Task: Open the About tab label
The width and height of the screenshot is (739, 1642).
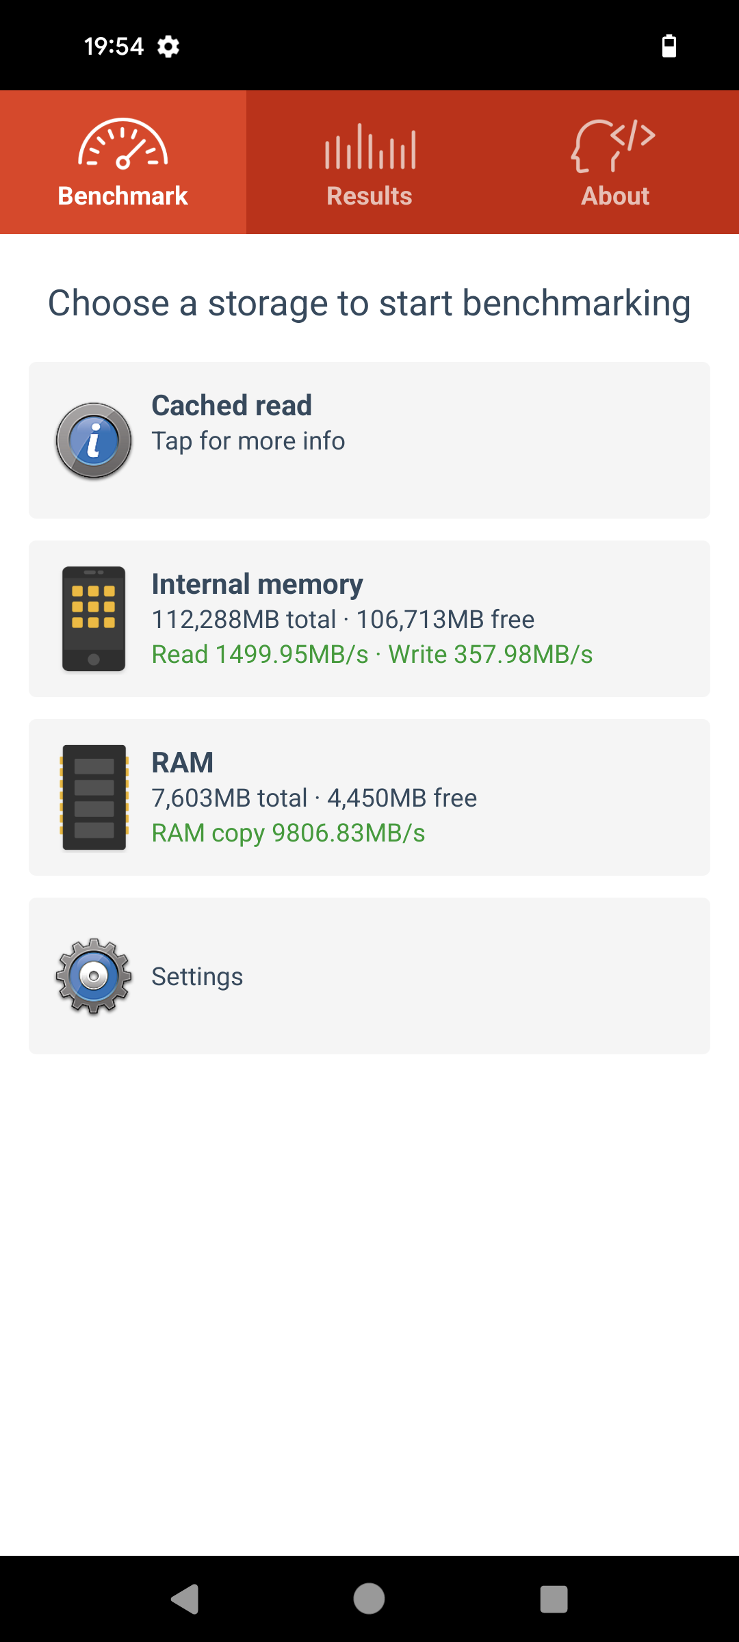Action: [x=615, y=196]
